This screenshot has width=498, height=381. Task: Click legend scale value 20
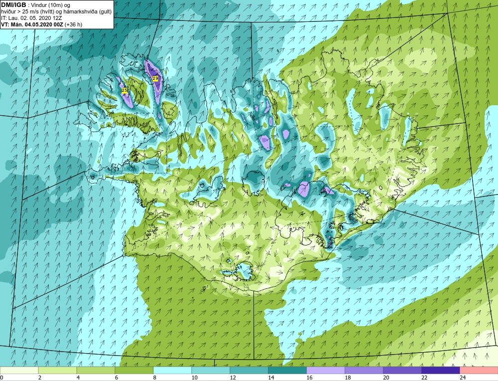386,378
